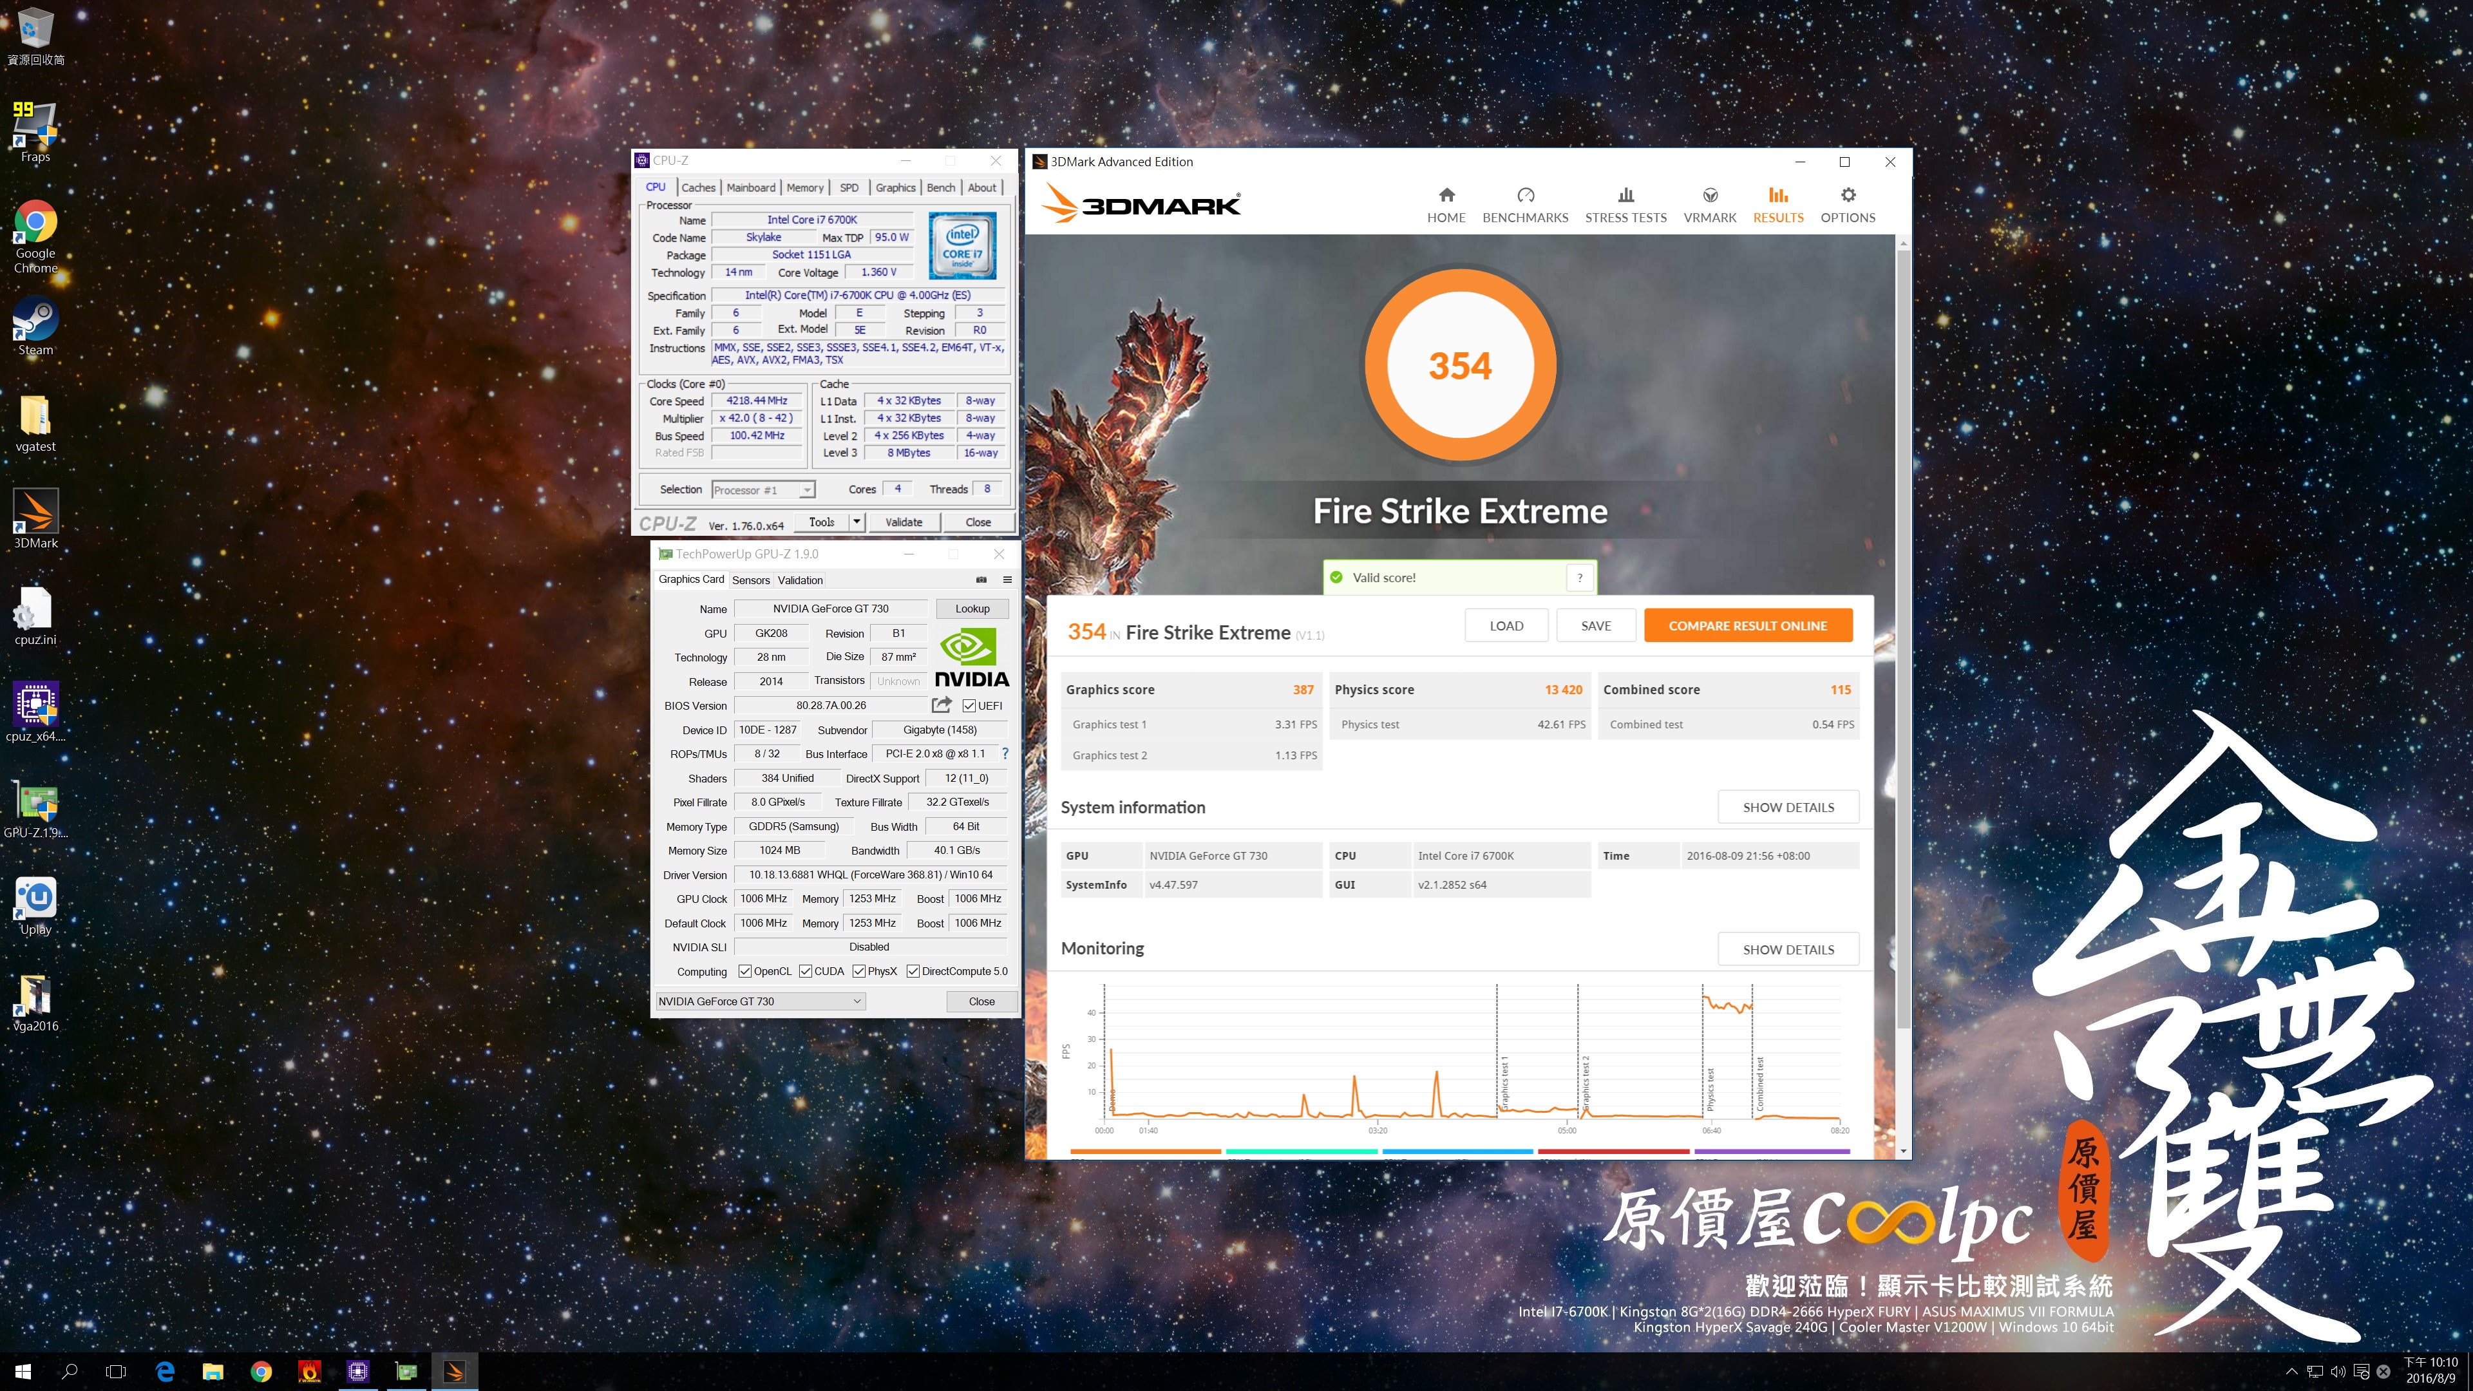Click GPU-Z screenshot camera icon
This screenshot has width=2473, height=1391.
[x=981, y=580]
